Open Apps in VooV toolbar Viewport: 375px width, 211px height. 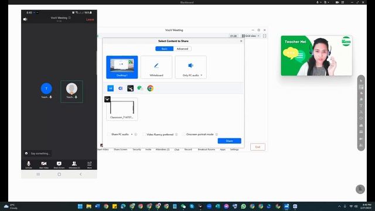tap(223, 149)
